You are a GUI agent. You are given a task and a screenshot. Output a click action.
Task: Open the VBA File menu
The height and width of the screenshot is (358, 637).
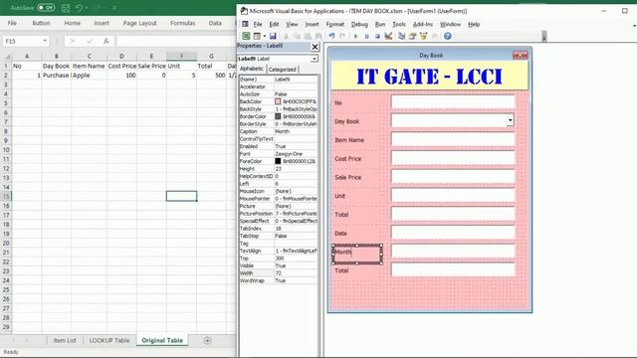click(x=258, y=24)
